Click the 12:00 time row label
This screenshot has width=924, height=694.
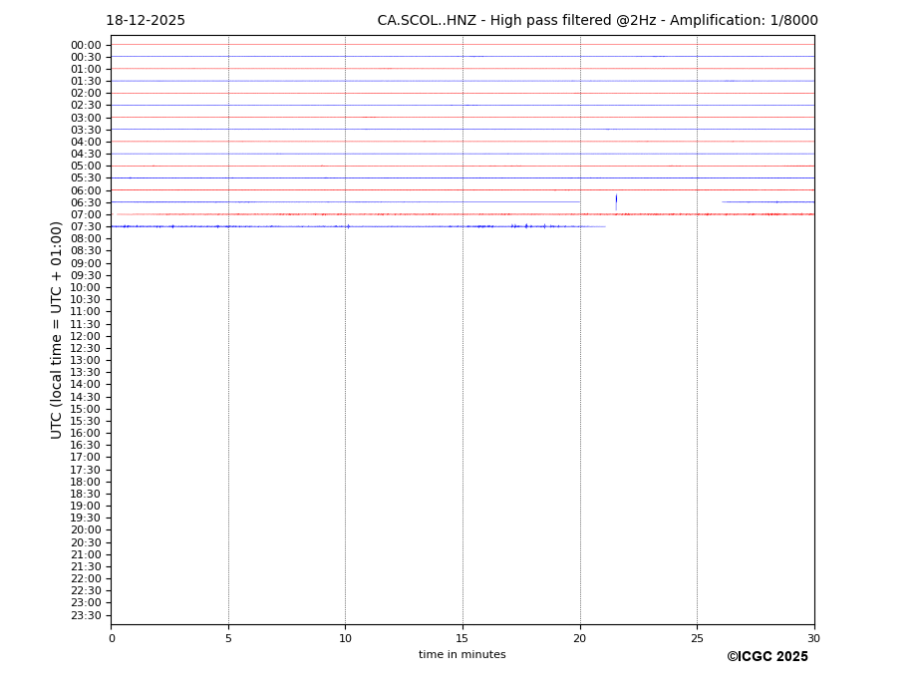[x=86, y=336]
